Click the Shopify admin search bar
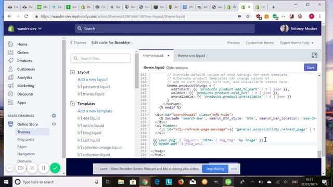 [165, 29]
